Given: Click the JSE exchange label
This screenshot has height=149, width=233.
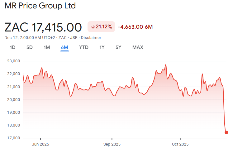Looking at the screenshot, I should [x=73, y=38].
